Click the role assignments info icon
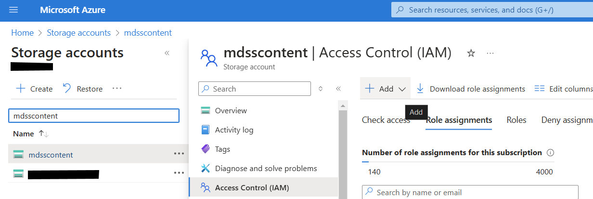The image size is (593, 199). coord(551,153)
